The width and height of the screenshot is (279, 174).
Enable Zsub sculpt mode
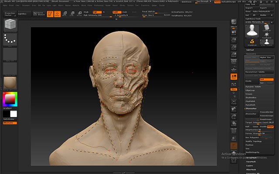tap(125, 12)
